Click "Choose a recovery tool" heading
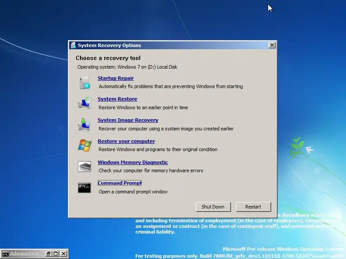Screen dimensions: 346x259 [x=108, y=58]
